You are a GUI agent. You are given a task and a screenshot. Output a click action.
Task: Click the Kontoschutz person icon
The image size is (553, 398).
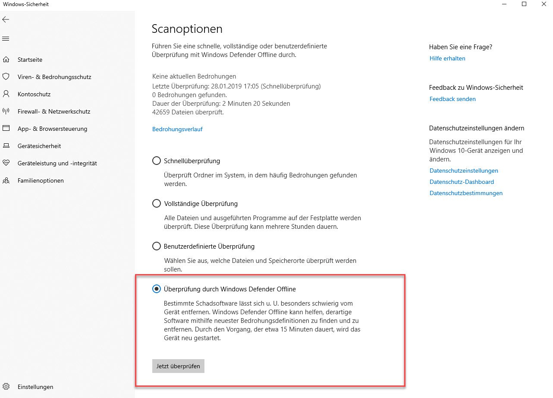point(6,94)
